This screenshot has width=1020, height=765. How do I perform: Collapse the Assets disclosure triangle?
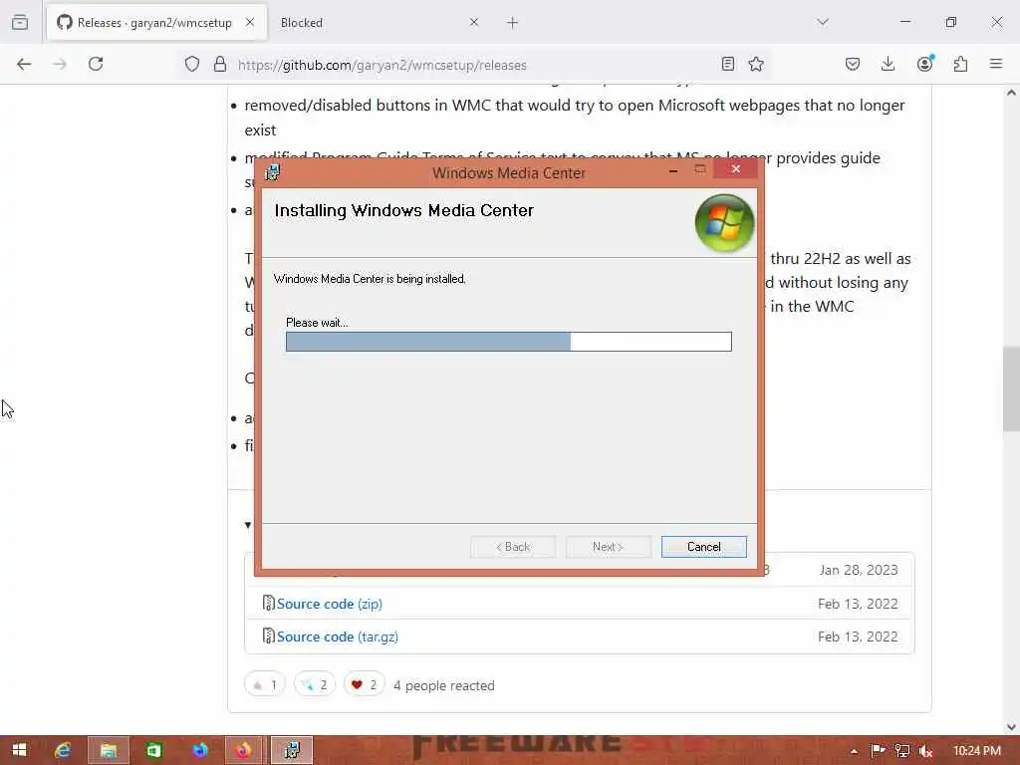coord(248,524)
